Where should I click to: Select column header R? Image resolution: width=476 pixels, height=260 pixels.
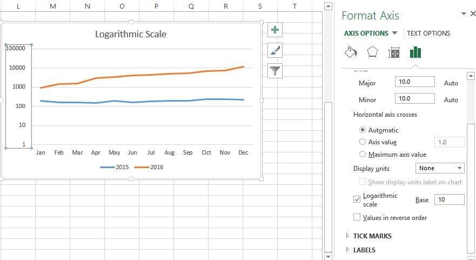point(225,6)
